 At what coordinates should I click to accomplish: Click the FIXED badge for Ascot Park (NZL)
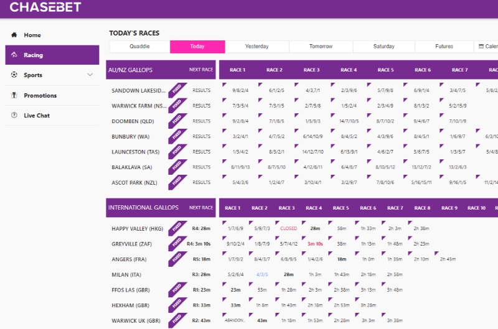click(x=177, y=182)
